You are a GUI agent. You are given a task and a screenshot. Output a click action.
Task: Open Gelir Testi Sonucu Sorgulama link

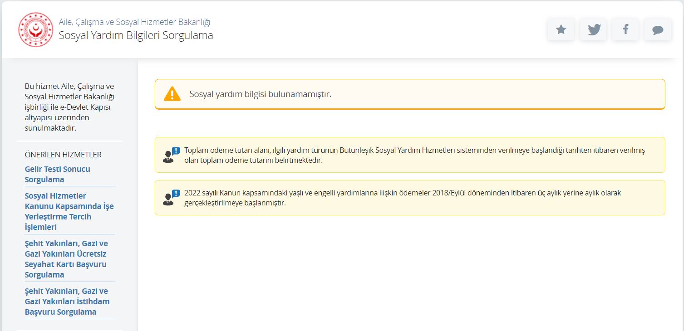coord(57,174)
